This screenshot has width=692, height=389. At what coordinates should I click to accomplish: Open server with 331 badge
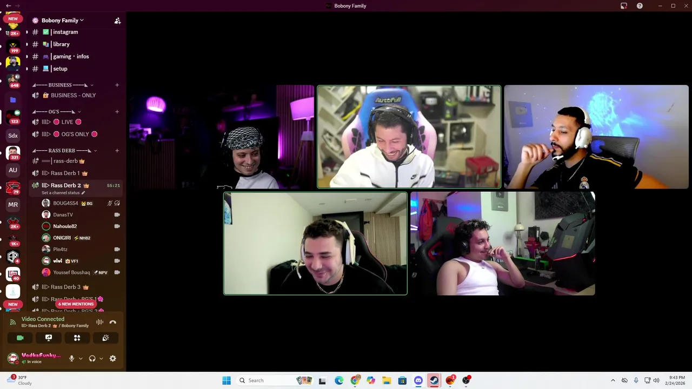13,153
